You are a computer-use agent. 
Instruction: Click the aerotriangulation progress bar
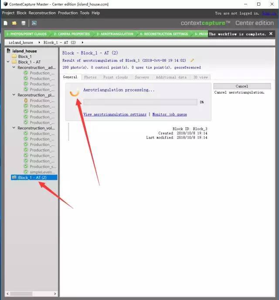click(140, 102)
